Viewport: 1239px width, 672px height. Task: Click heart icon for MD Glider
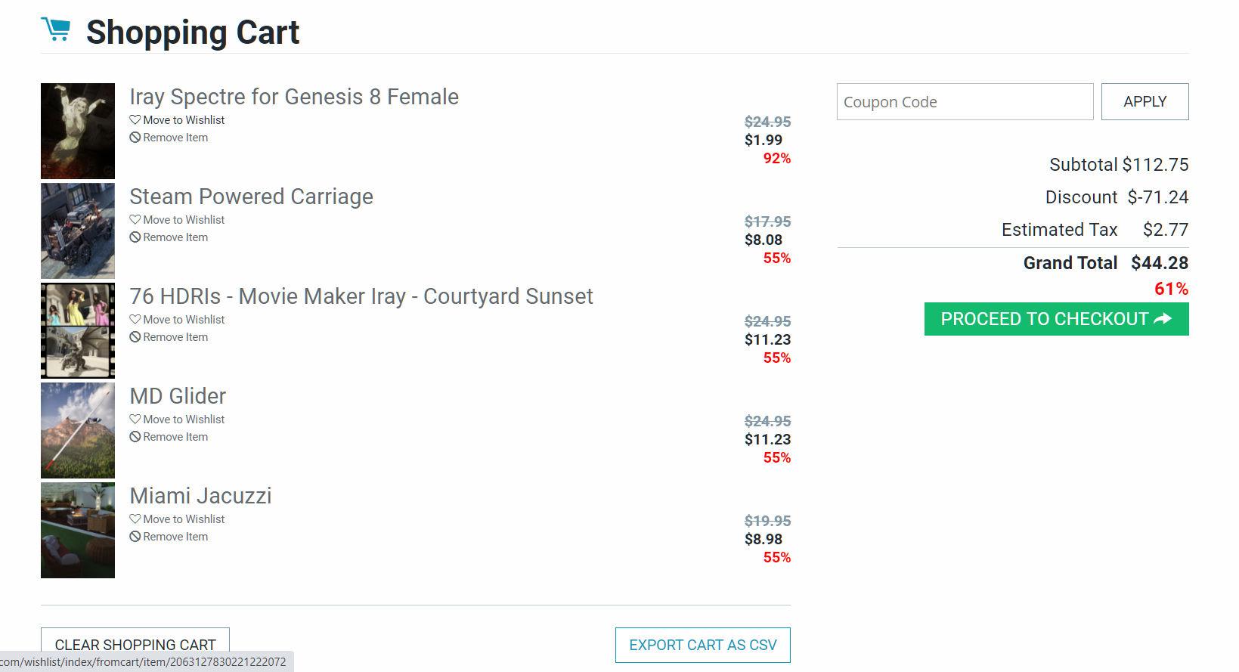[x=135, y=419]
